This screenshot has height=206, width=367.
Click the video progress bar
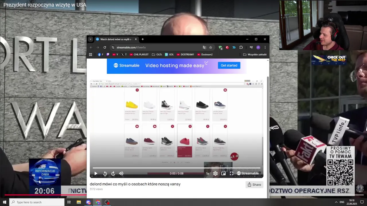176,168
